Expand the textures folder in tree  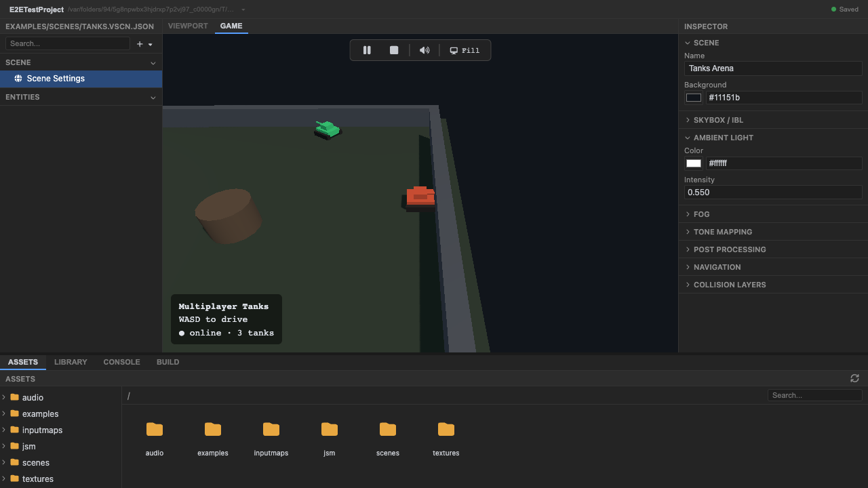[x=4, y=479]
